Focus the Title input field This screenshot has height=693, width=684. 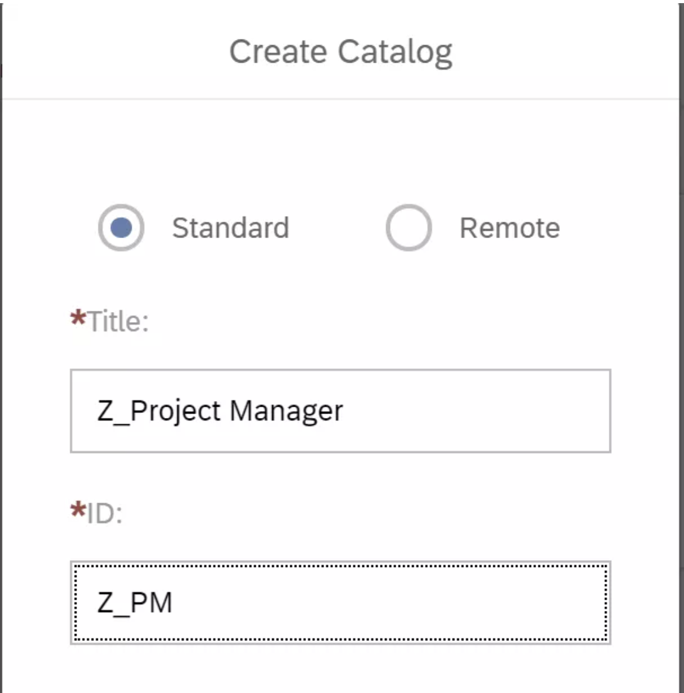tap(340, 411)
